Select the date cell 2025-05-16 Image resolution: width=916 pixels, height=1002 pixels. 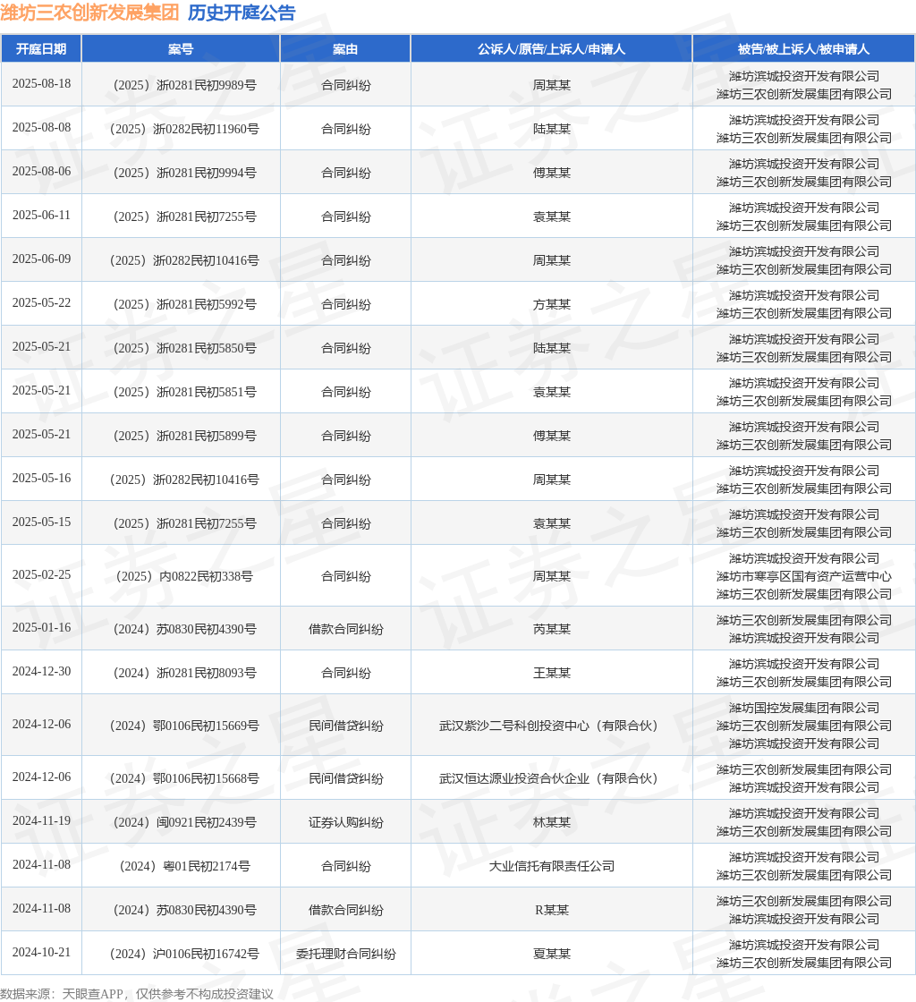[41, 478]
